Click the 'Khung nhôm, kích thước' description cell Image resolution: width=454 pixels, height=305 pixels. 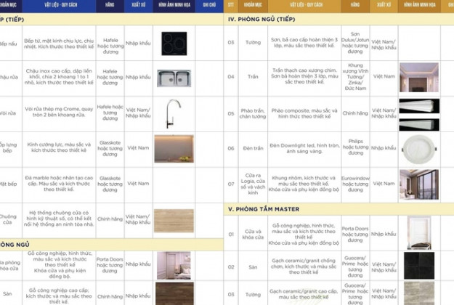click(x=304, y=184)
